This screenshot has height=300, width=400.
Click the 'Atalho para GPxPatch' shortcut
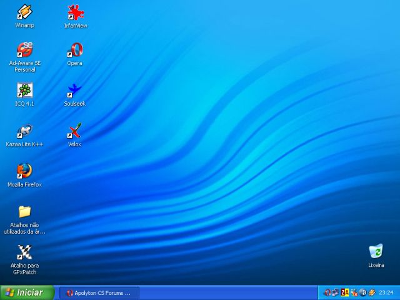point(24,252)
